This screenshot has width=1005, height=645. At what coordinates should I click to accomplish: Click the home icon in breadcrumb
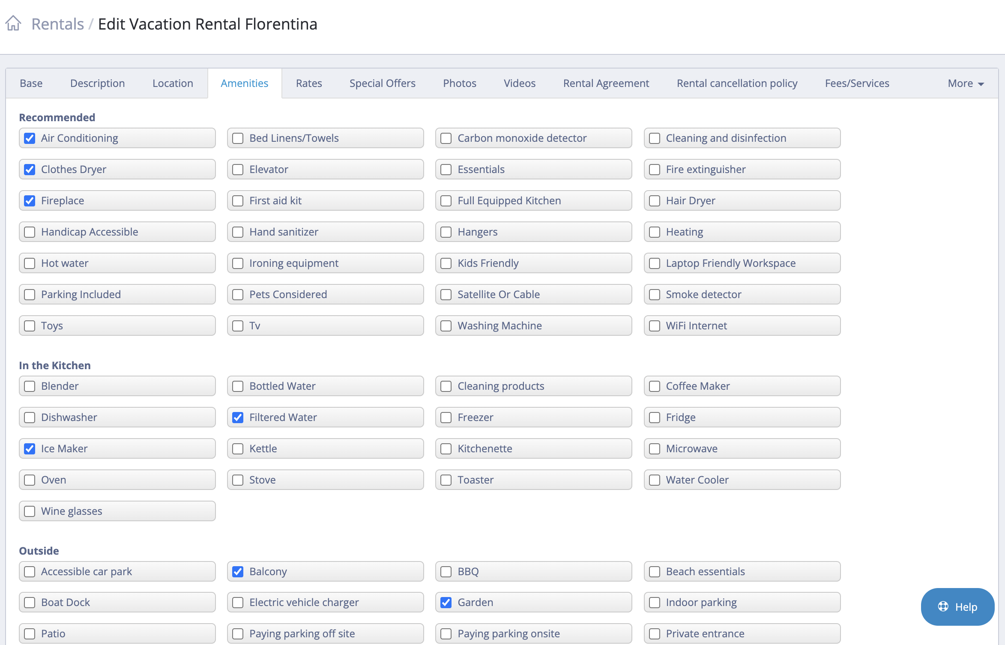click(13, 24)
